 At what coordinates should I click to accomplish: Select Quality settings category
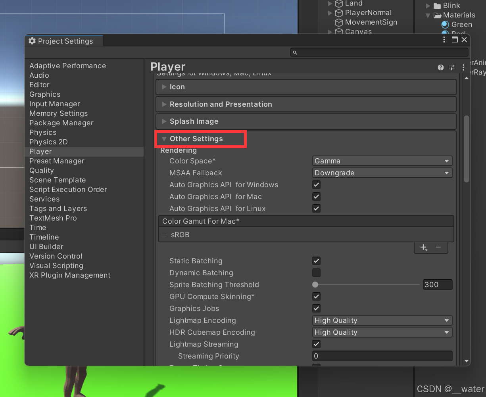click(42, 171)
